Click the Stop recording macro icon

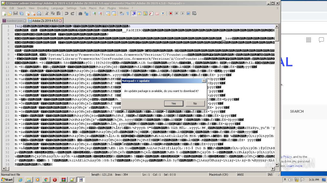click(x=177, y=13)
